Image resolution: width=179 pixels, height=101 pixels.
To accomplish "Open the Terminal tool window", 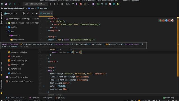I will pos(35,98).
